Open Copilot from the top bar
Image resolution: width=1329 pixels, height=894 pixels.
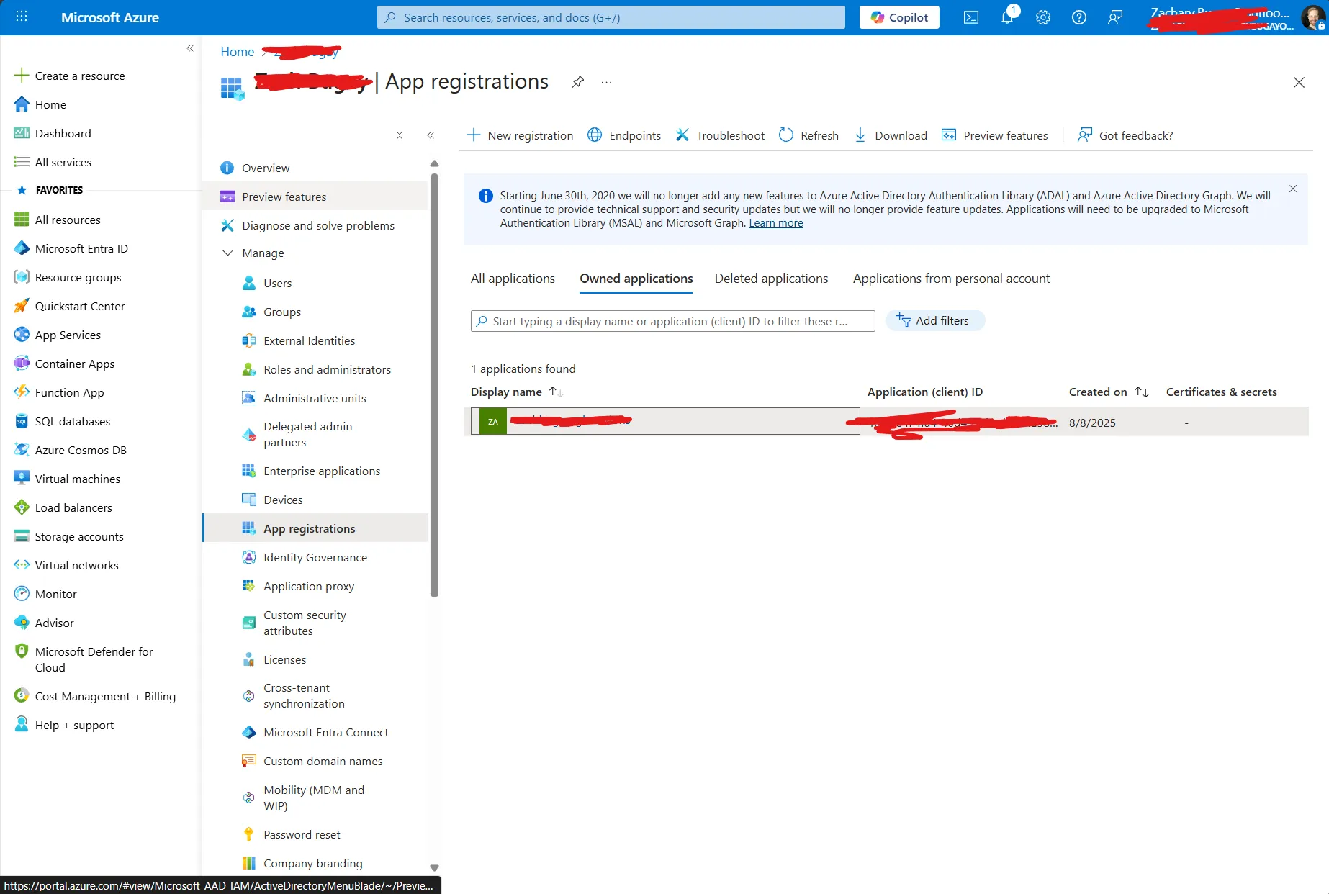[898, 17]
